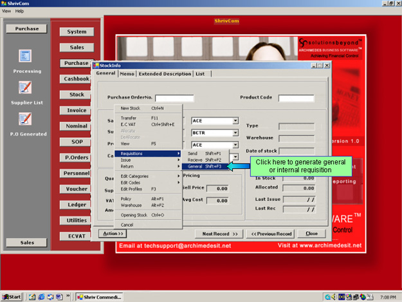Open the P.Orders module

pos(76,157)
